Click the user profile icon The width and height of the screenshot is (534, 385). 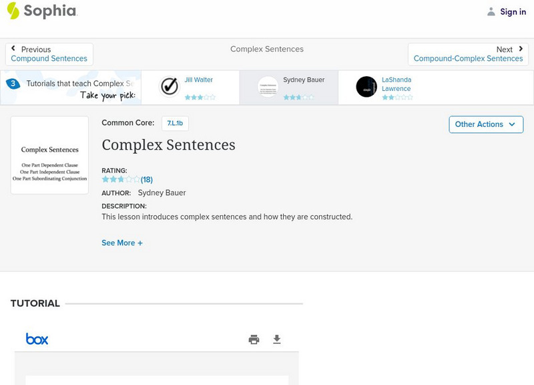491,11
